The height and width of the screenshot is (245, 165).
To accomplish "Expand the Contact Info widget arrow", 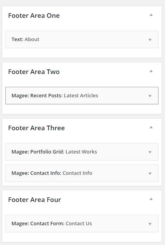I will [150, 174].
